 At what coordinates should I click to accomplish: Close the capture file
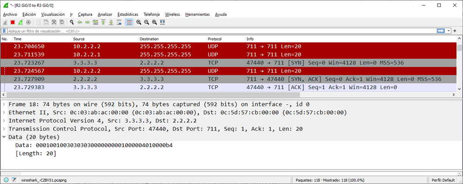point(54,22)
